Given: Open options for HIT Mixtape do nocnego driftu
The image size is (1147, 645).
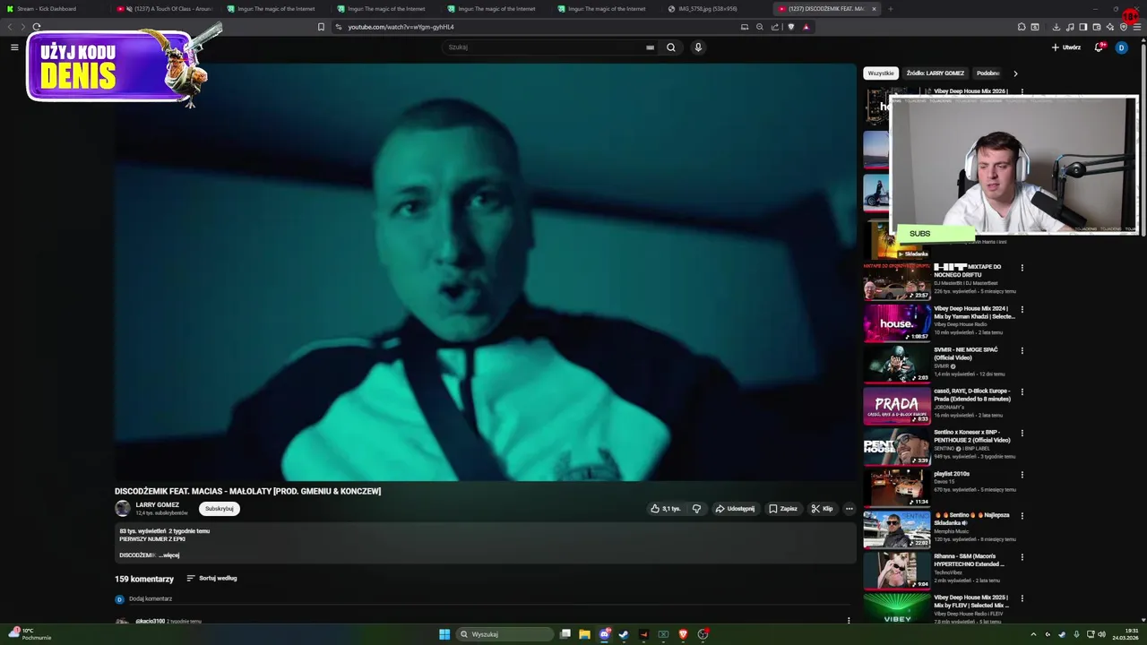Looking at the screenshot, I should pos(1022,268).
